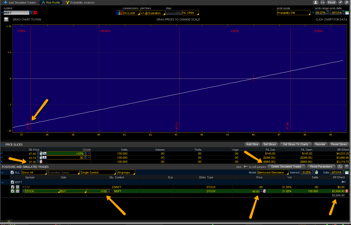Open the All groups dropdown

pyautogui.click(x=126, y=172)
